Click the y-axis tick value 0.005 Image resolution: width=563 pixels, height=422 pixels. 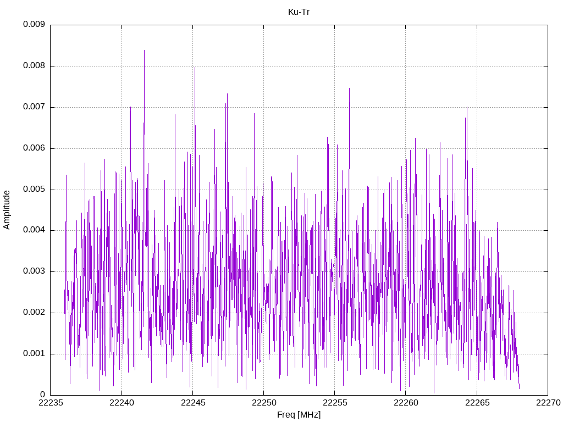pyautogui.click(x=34, y=189)
